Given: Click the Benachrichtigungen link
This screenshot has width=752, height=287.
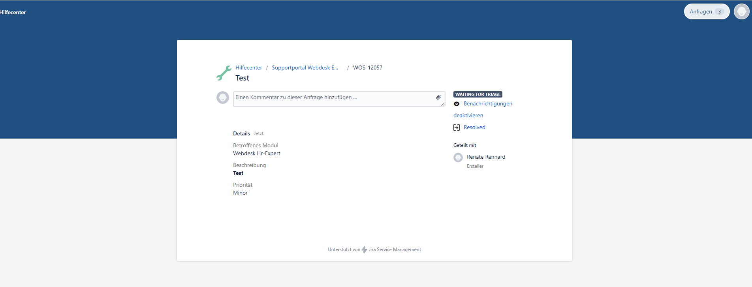Looking at the screenshot, I should tap(488, 103).
